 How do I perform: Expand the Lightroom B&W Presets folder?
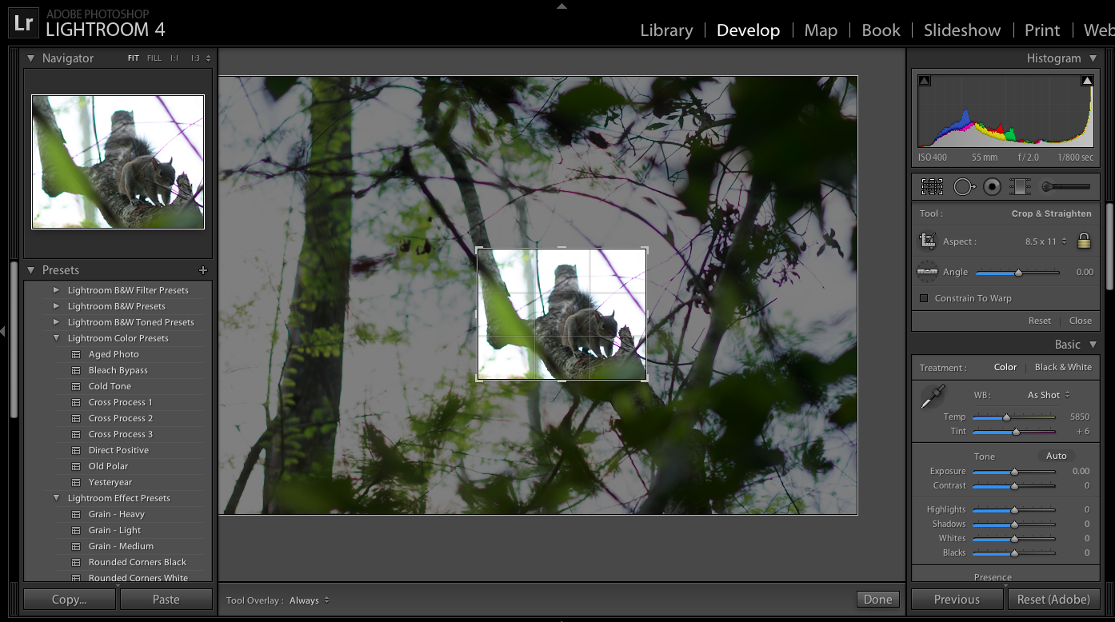tap(57, 306)
